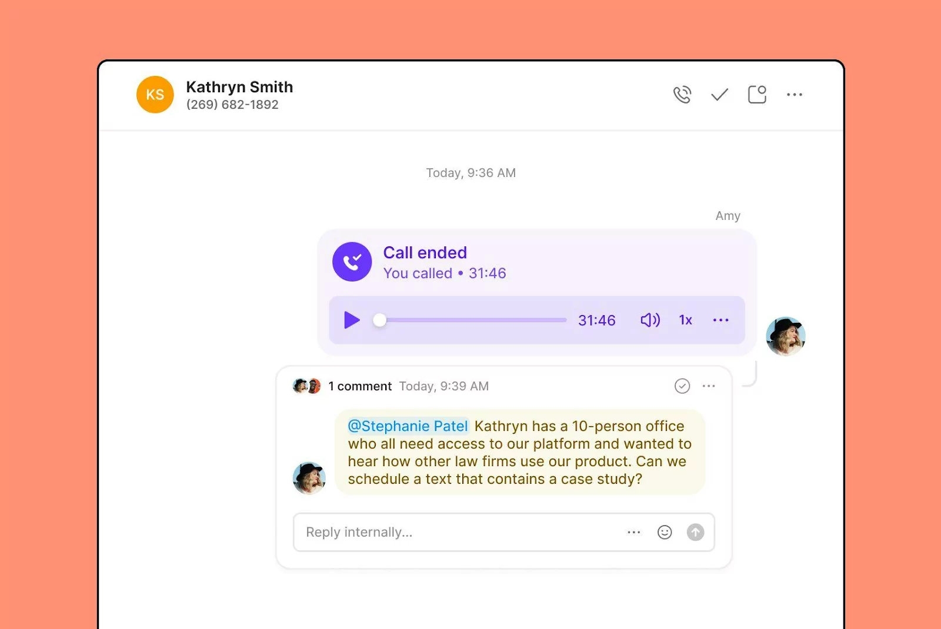Play the call recording
The width and height of the screenshot is (941, 629).
point(352,320)
